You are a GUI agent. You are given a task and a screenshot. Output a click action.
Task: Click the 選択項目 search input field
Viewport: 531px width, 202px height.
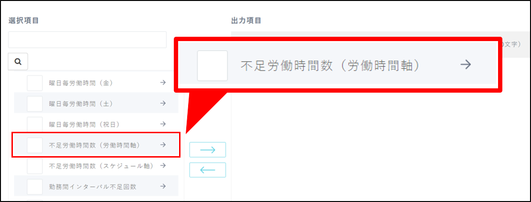click(x=87, y=40)
